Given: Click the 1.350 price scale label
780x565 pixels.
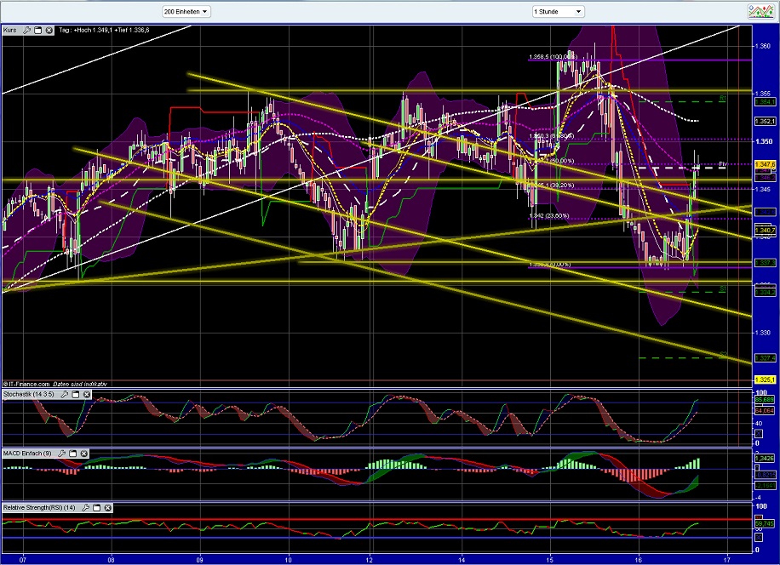Looking at the screenshot, I should (764, 141).
